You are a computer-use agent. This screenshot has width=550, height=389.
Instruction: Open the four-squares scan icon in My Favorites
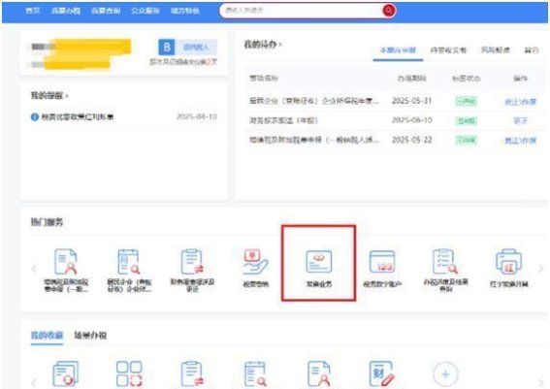coord(129,373)
